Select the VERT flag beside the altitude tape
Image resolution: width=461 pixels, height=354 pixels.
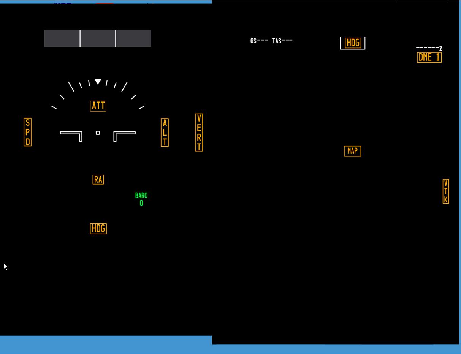(199, 133)
